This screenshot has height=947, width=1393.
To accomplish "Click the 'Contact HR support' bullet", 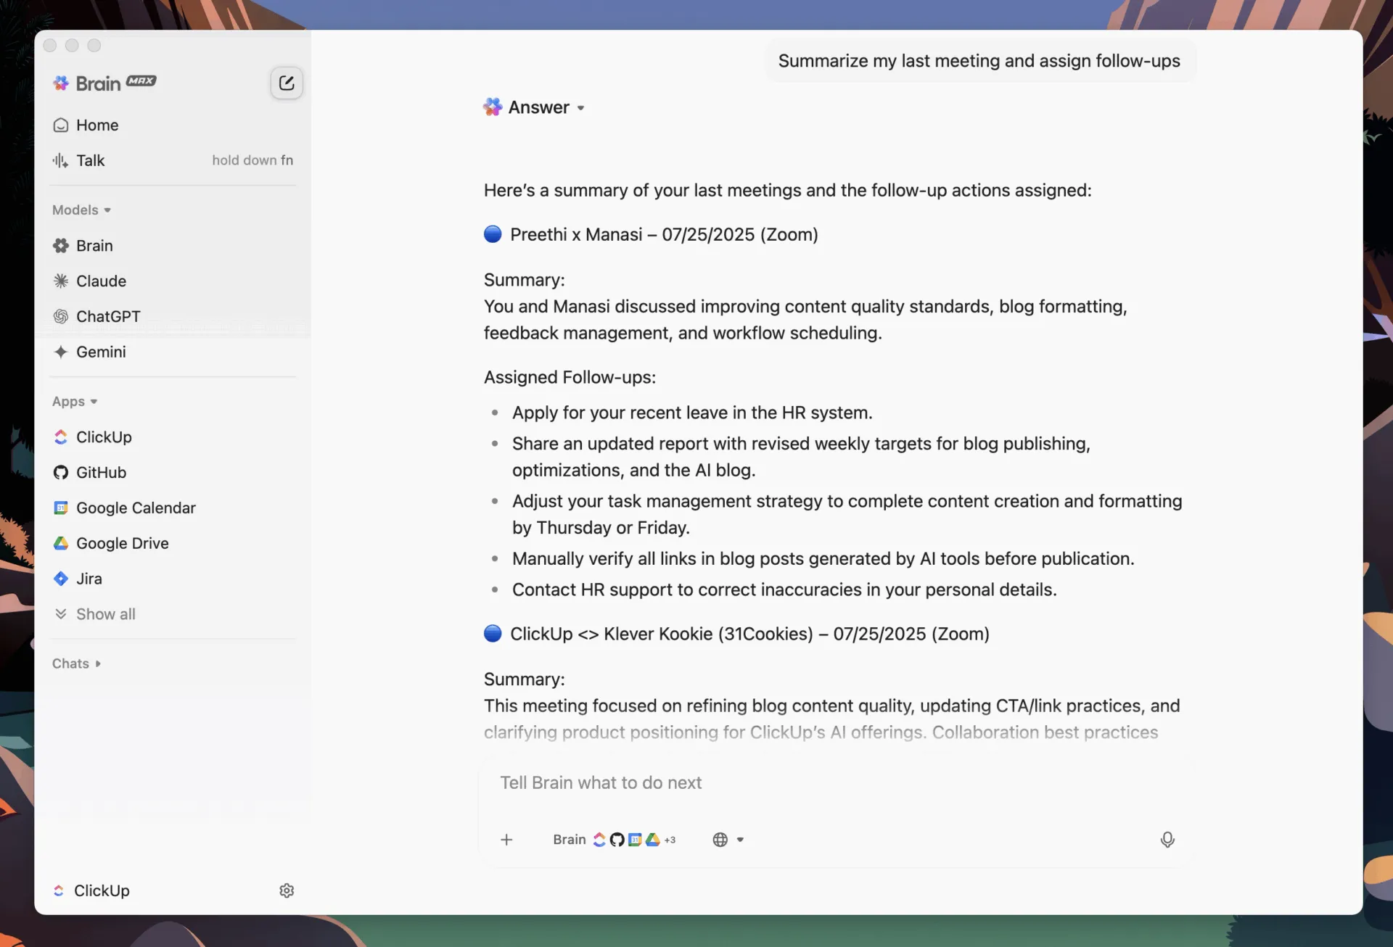I will [x=784, y=590].
